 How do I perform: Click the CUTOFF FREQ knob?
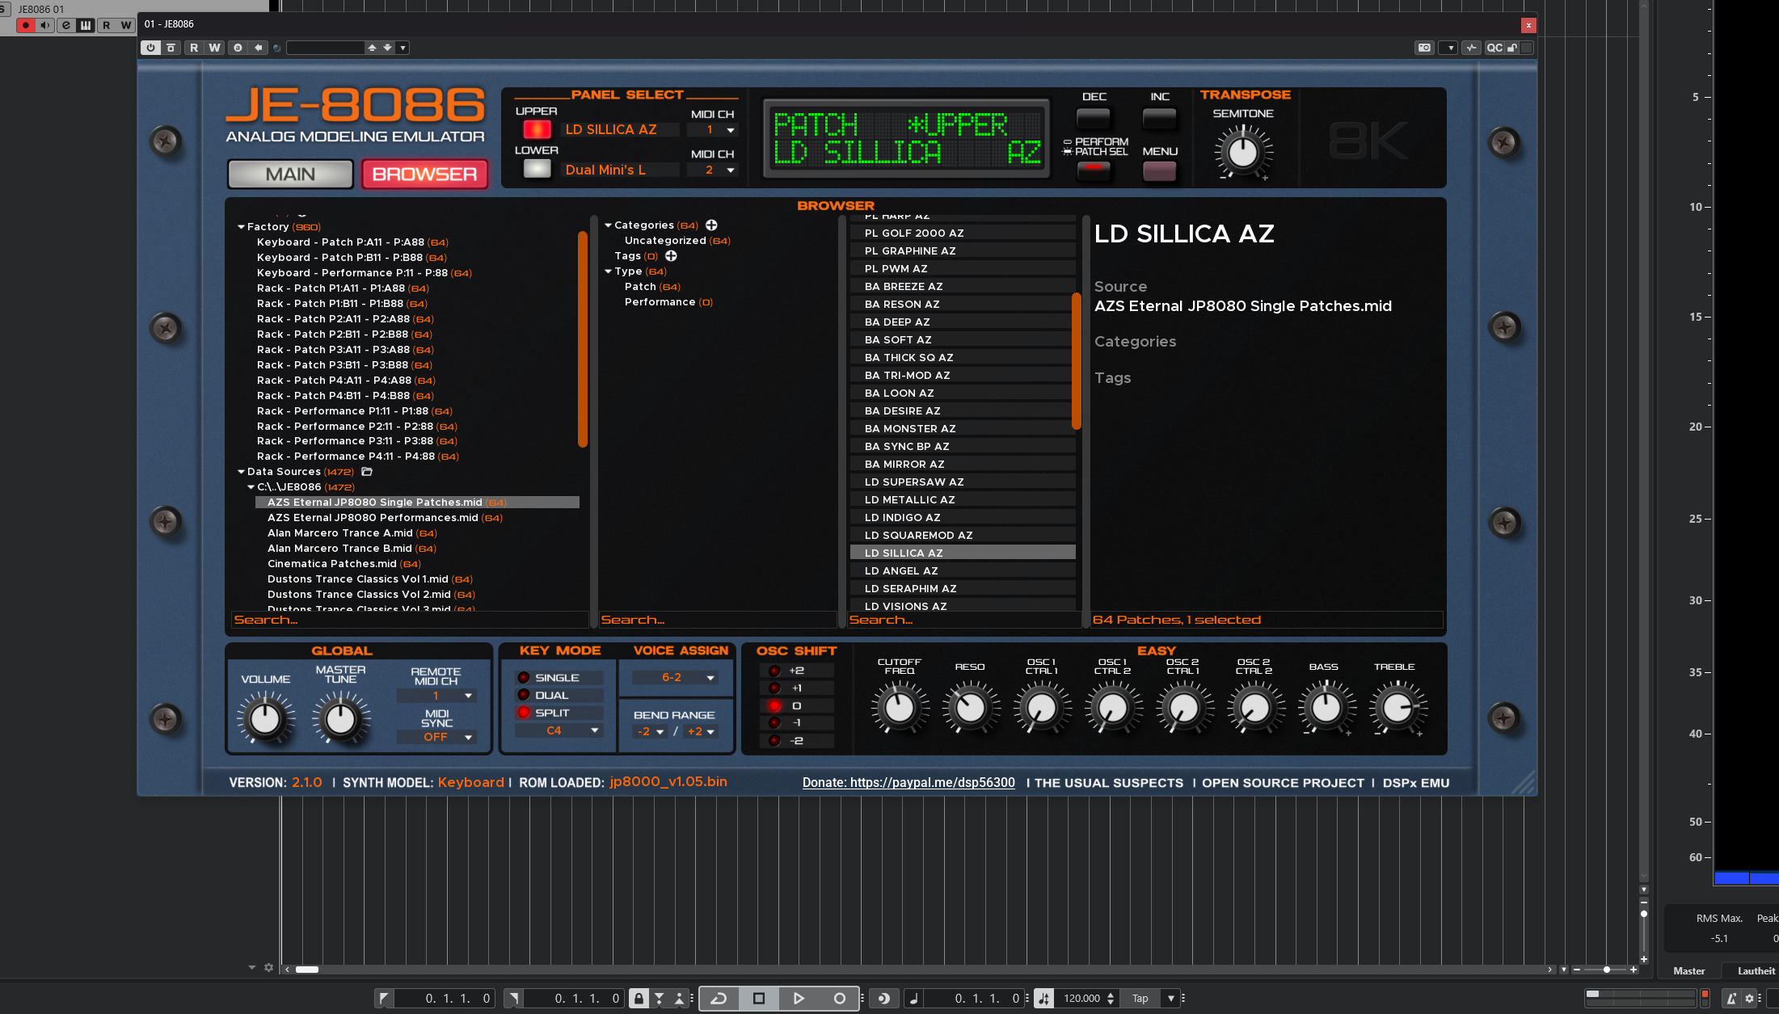(x=899, y=708)
